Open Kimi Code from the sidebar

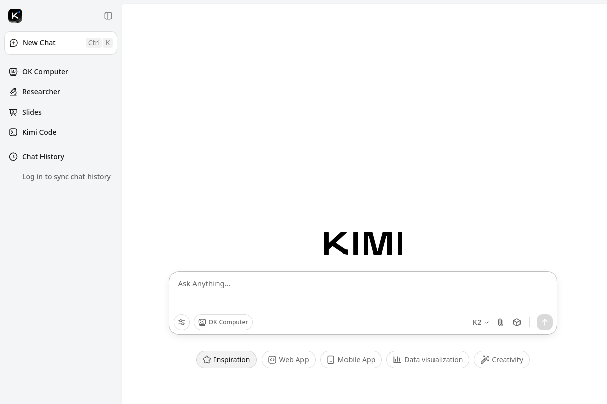click(39, 132)
